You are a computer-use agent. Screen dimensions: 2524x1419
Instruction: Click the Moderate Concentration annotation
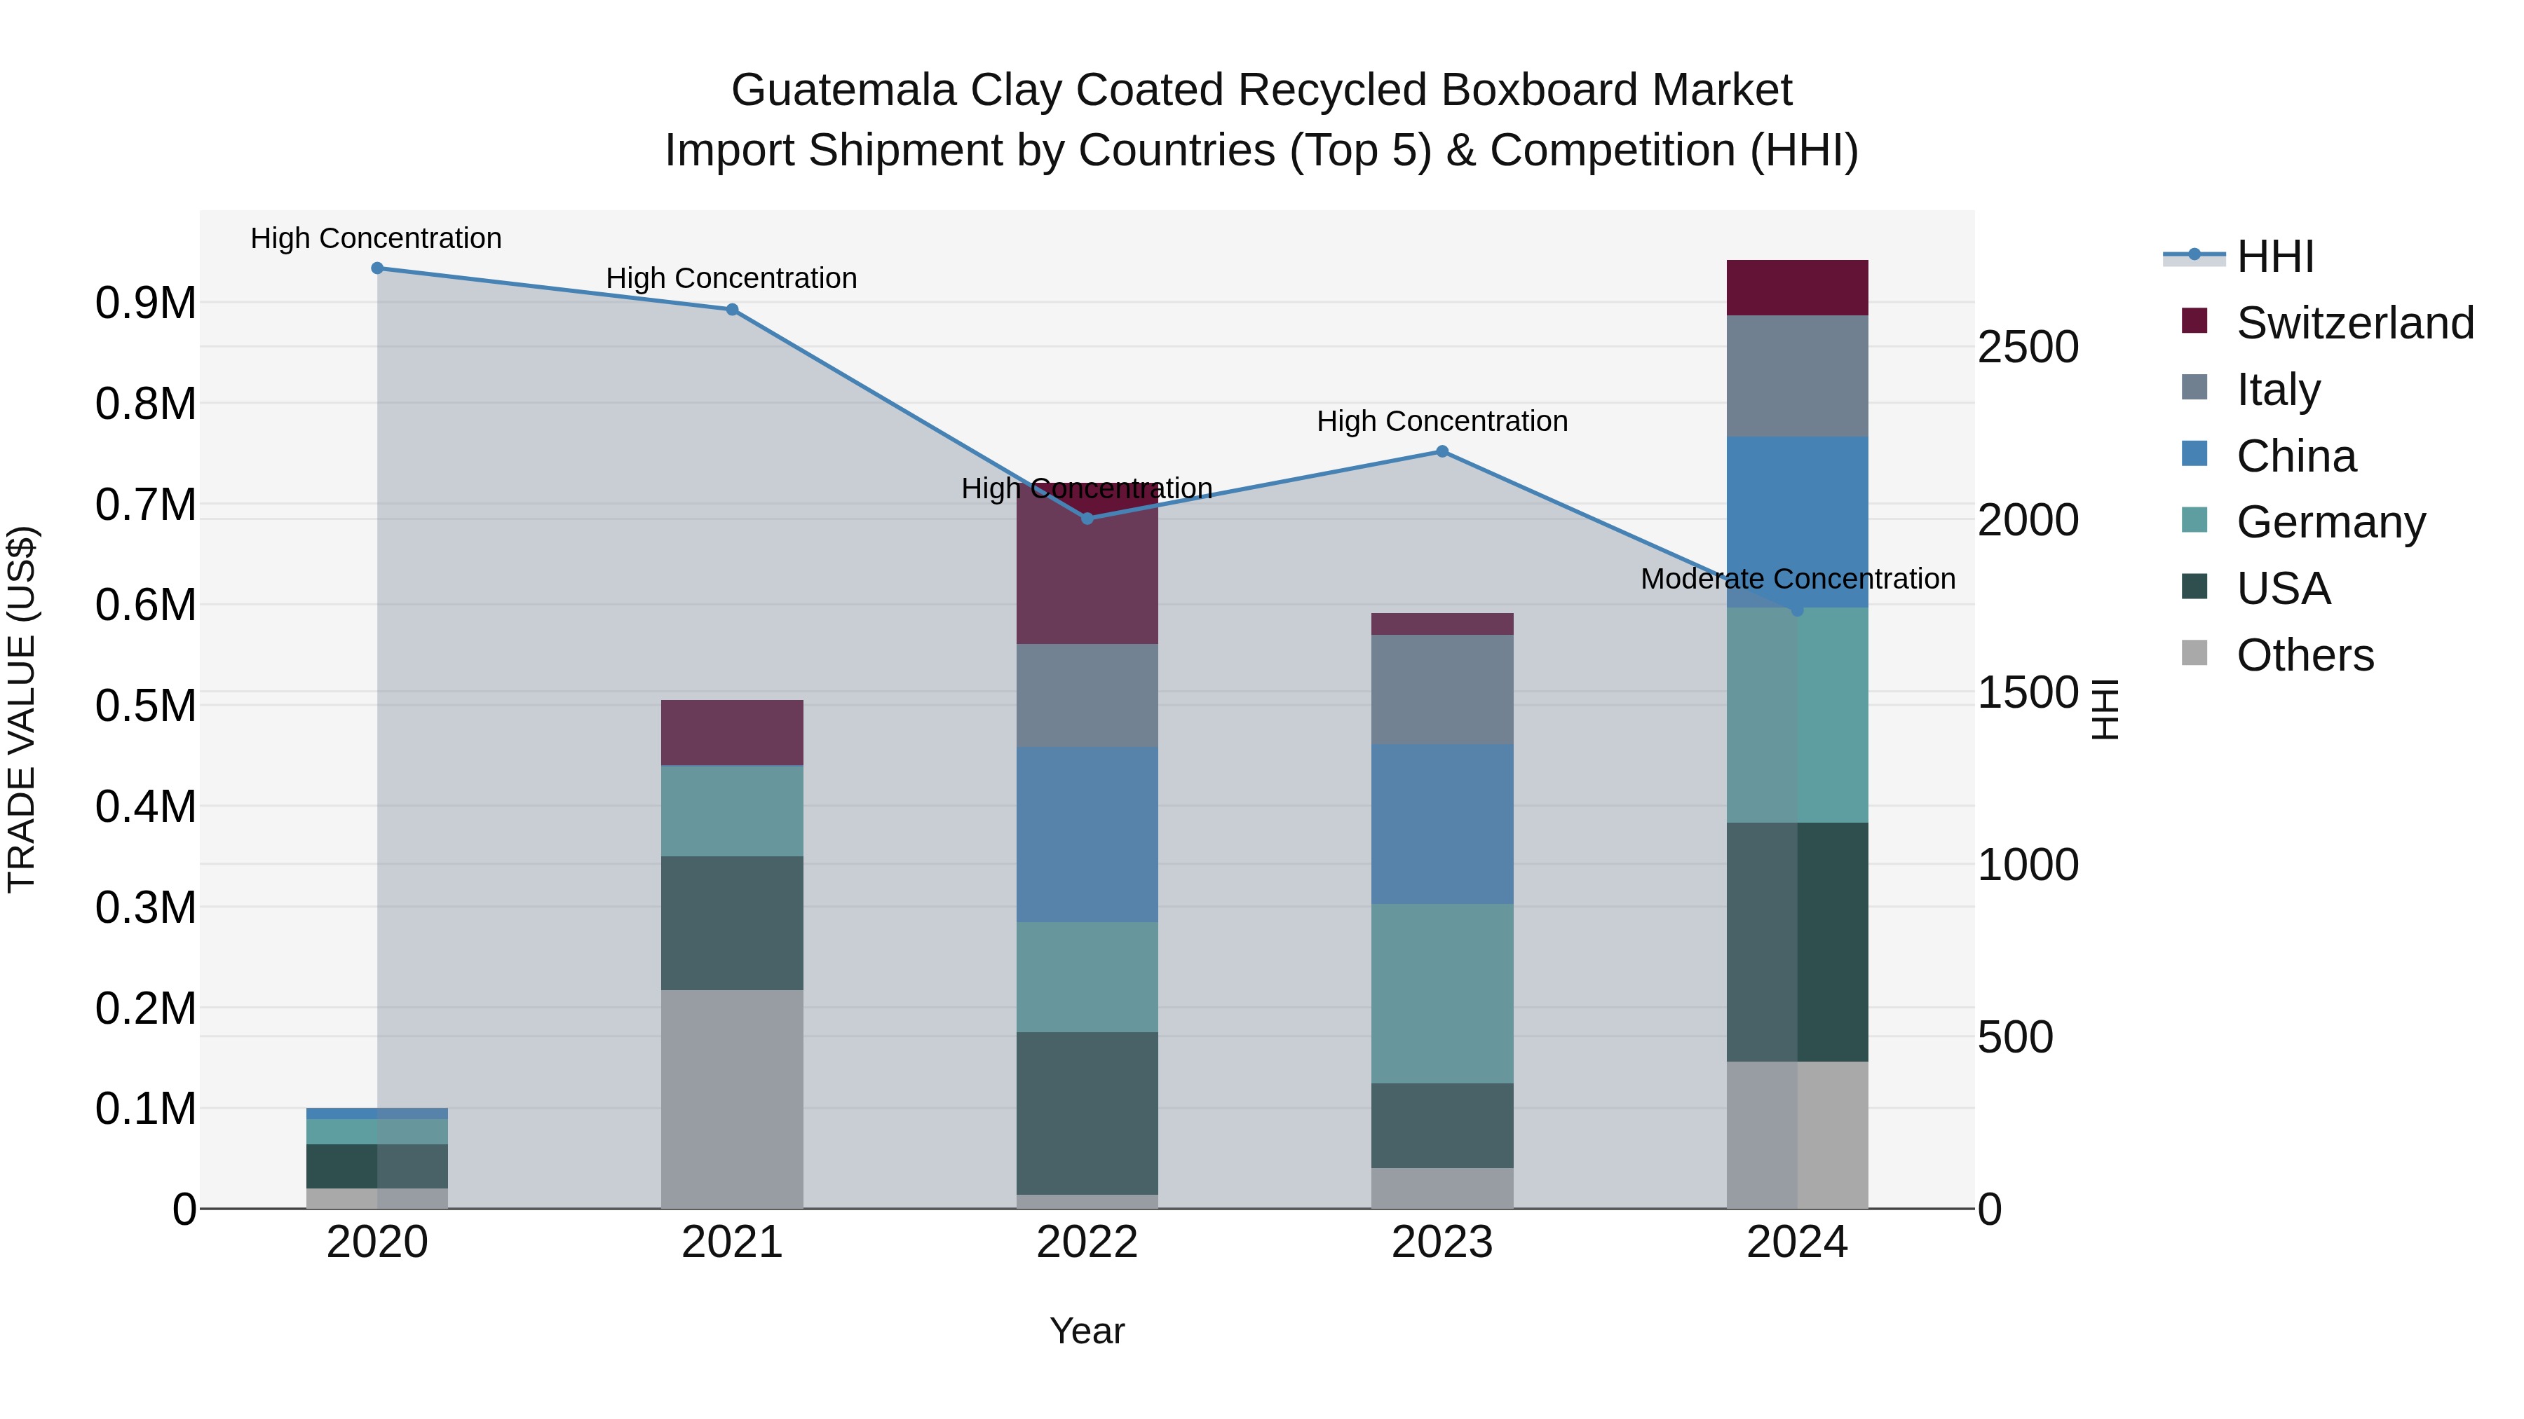(x=1798, y=579)
